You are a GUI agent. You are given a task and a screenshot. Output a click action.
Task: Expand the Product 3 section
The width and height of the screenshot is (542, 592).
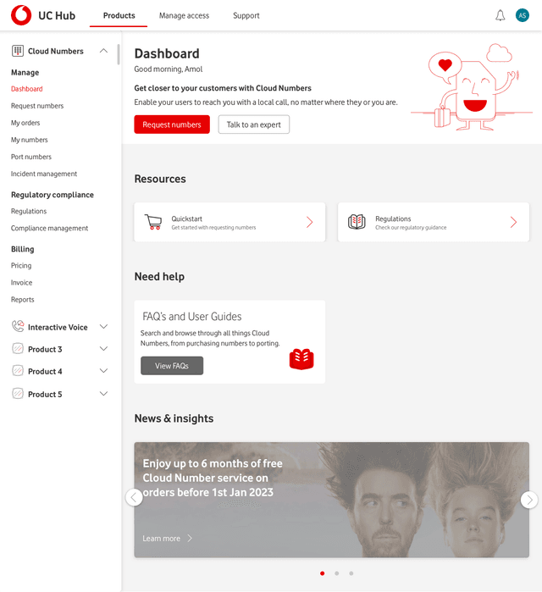103,348
